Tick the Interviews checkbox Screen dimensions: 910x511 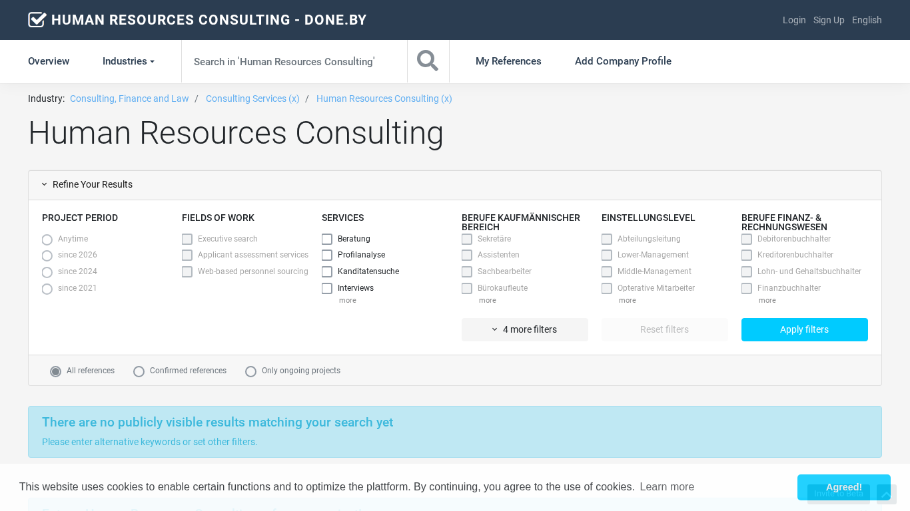(x=327, y=289)
